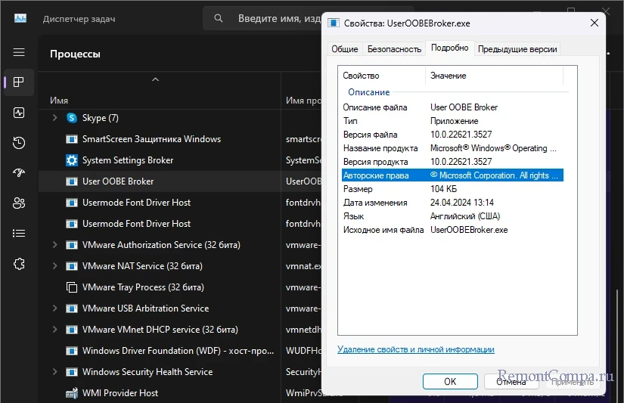Select the Авторские права property row

452,175
